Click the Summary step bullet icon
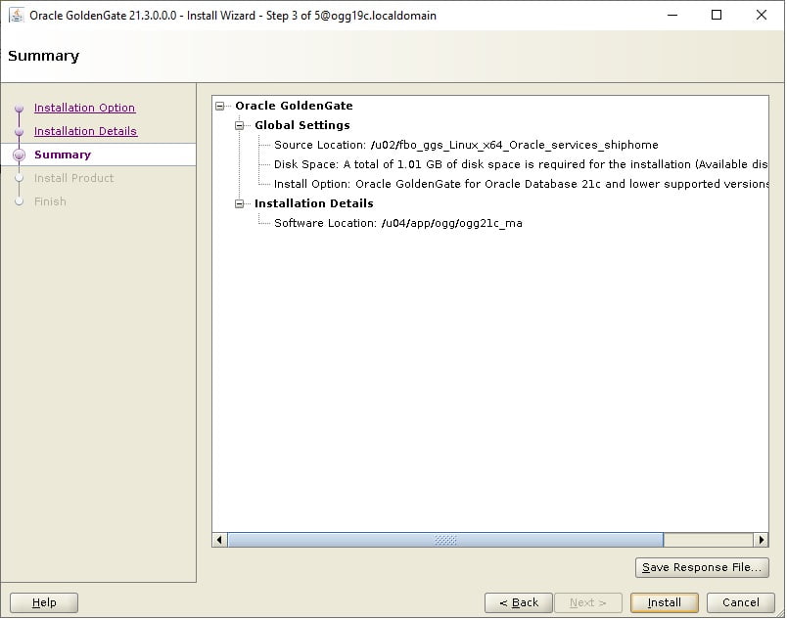 (19, 155)
